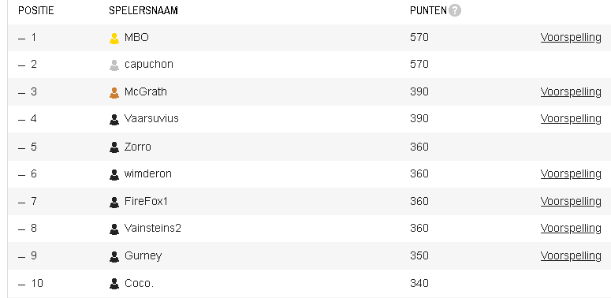Image resolution: width=611 pixels, height=298 pixels.
Task: Click MBO's gold player icon
Action: point(114,39)
